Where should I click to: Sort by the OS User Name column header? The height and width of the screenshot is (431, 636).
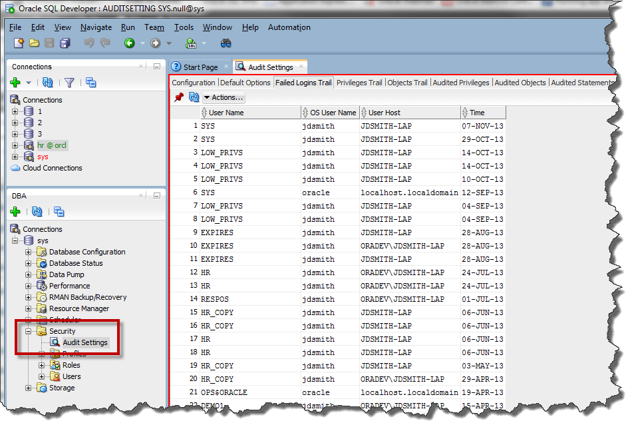tap(330, 113)
